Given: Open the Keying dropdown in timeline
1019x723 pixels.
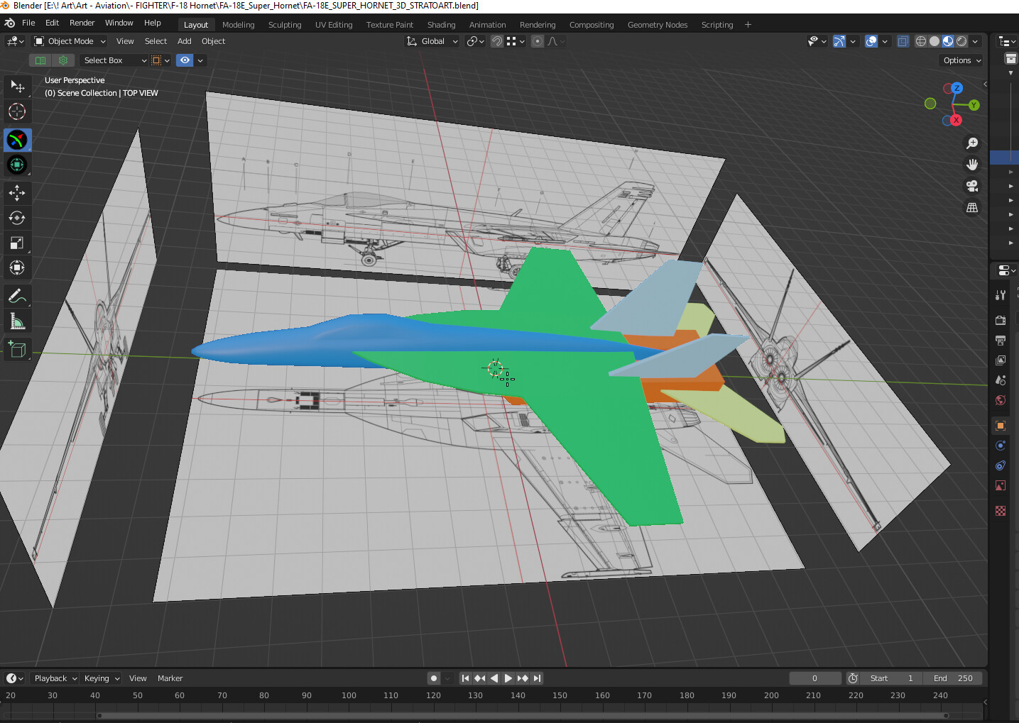Looking at the screenshot, I should pos(102,678).
